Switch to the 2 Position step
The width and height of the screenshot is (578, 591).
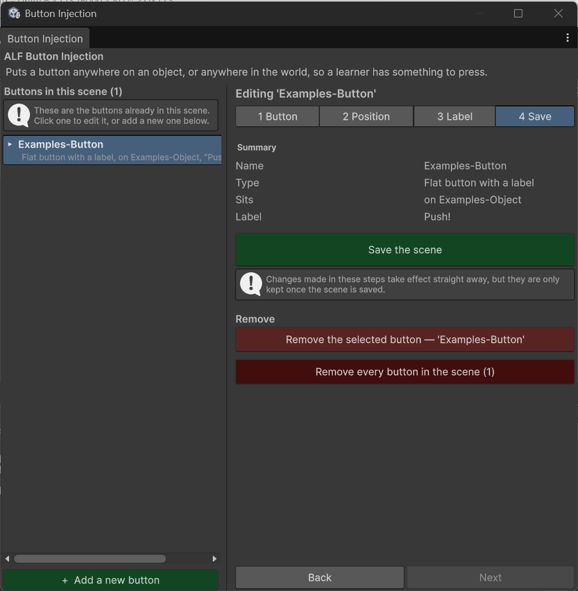pos(366,117)
